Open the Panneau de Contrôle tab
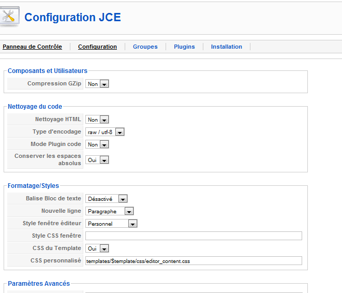The height and width of the screenshot is (293, 342). coord(32,47)
